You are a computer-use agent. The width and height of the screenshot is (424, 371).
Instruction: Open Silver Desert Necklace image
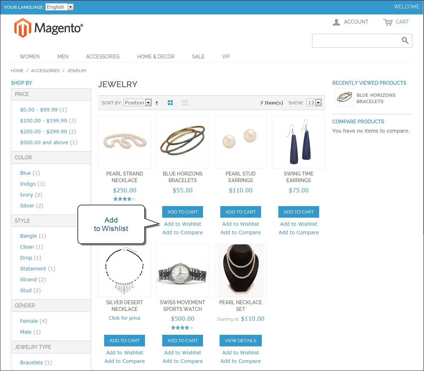125,271
